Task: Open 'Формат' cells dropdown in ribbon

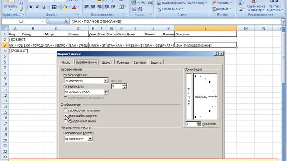Action: pyautogui.click(x=221, y=9)
